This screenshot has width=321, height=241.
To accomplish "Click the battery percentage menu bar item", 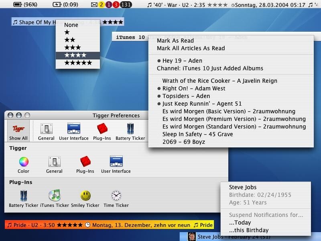I will click(x=25, y=5).
